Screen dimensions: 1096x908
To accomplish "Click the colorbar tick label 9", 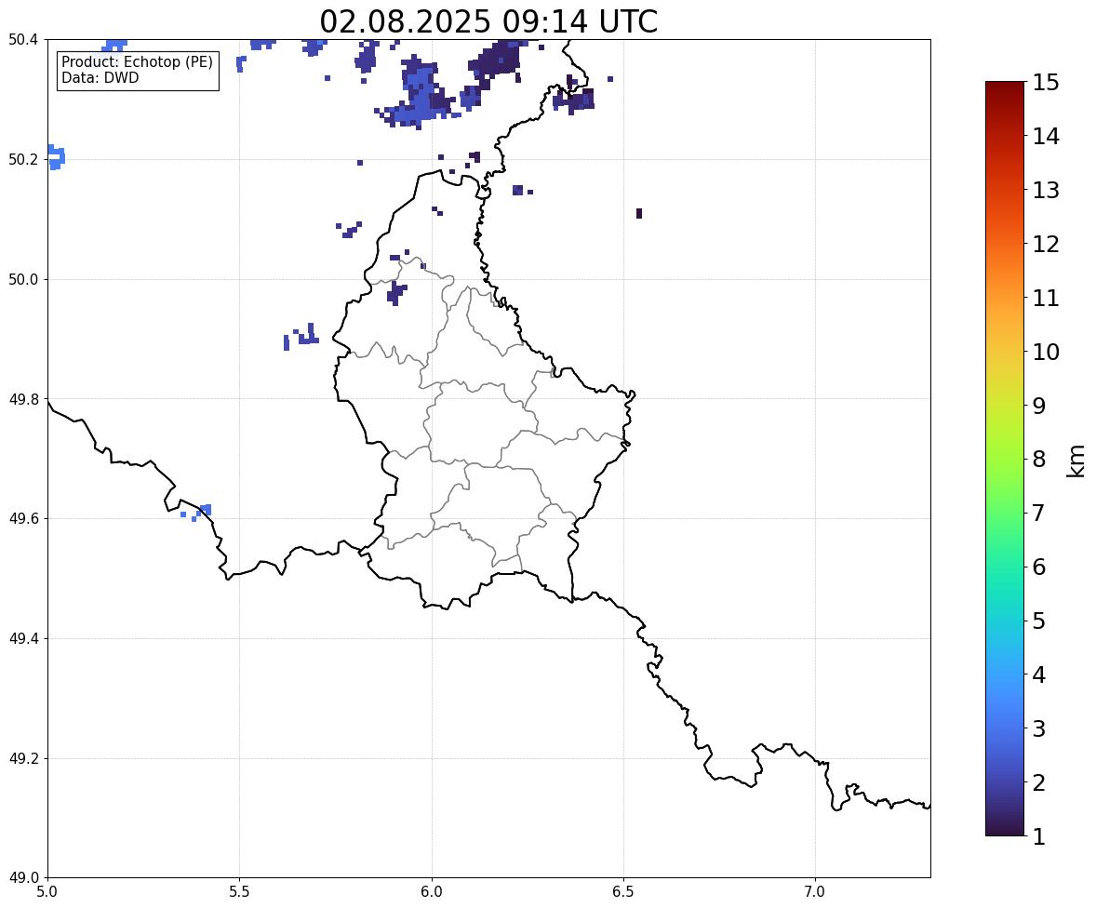I will pyautogui.click(x=1039, y=406).
